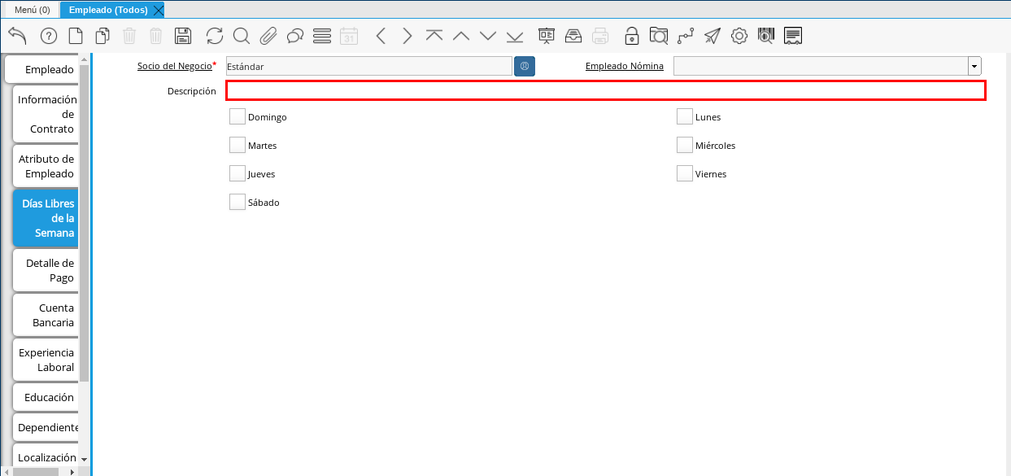Screen dimensions: 1011x476
Task: Toggle grid view with the stacked lines icon
Action: [x=322, y=36]
